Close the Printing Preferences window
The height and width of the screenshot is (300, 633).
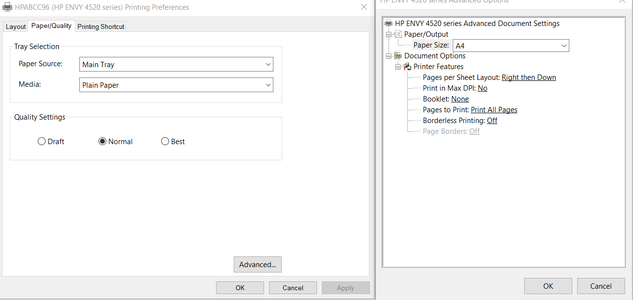click(364, 7)
